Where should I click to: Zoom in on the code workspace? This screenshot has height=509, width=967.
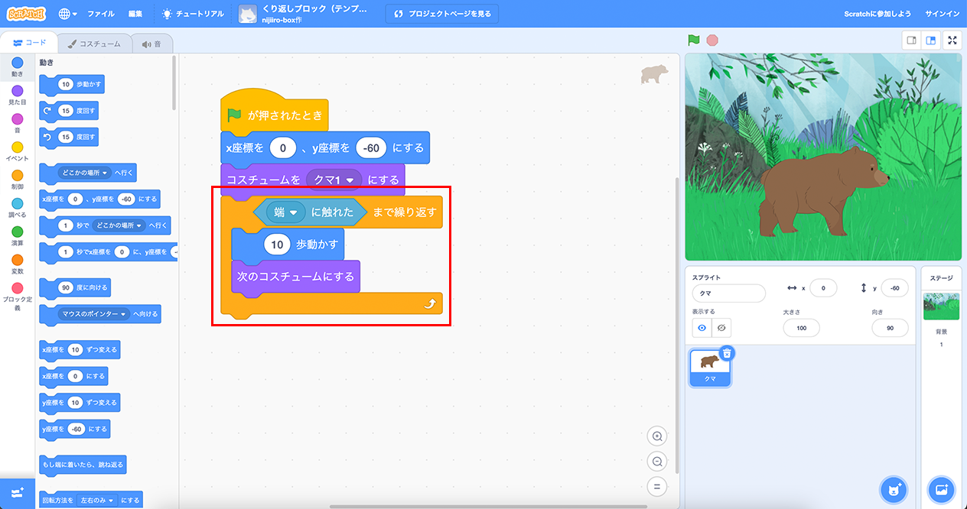coord(656,436)
